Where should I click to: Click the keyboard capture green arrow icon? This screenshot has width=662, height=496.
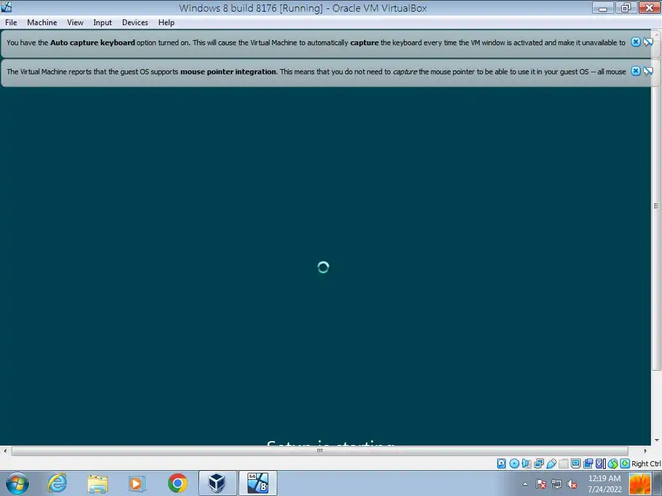tap(625, 464)
